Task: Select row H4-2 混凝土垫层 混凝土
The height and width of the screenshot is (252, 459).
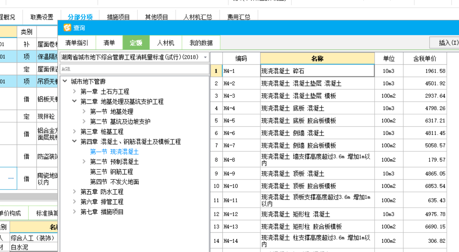Action: (329, 83)
